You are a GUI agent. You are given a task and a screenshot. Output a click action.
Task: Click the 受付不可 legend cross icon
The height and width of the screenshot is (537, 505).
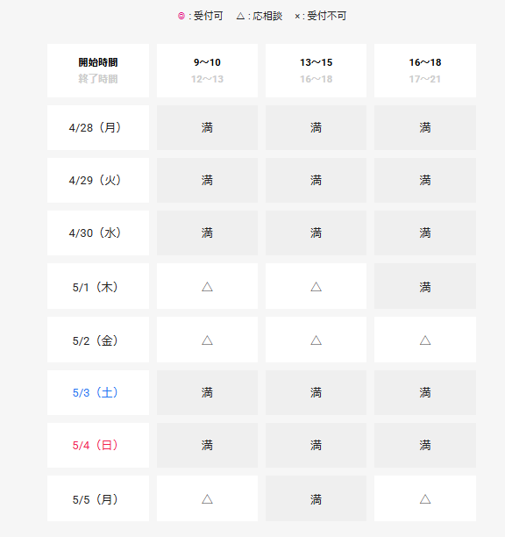297,16
